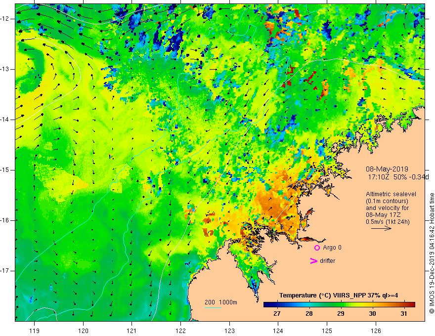The image size is (435, 336).
Task: Click the cyan 200m depth contour legend line
Action: click(x=213, y=307)
